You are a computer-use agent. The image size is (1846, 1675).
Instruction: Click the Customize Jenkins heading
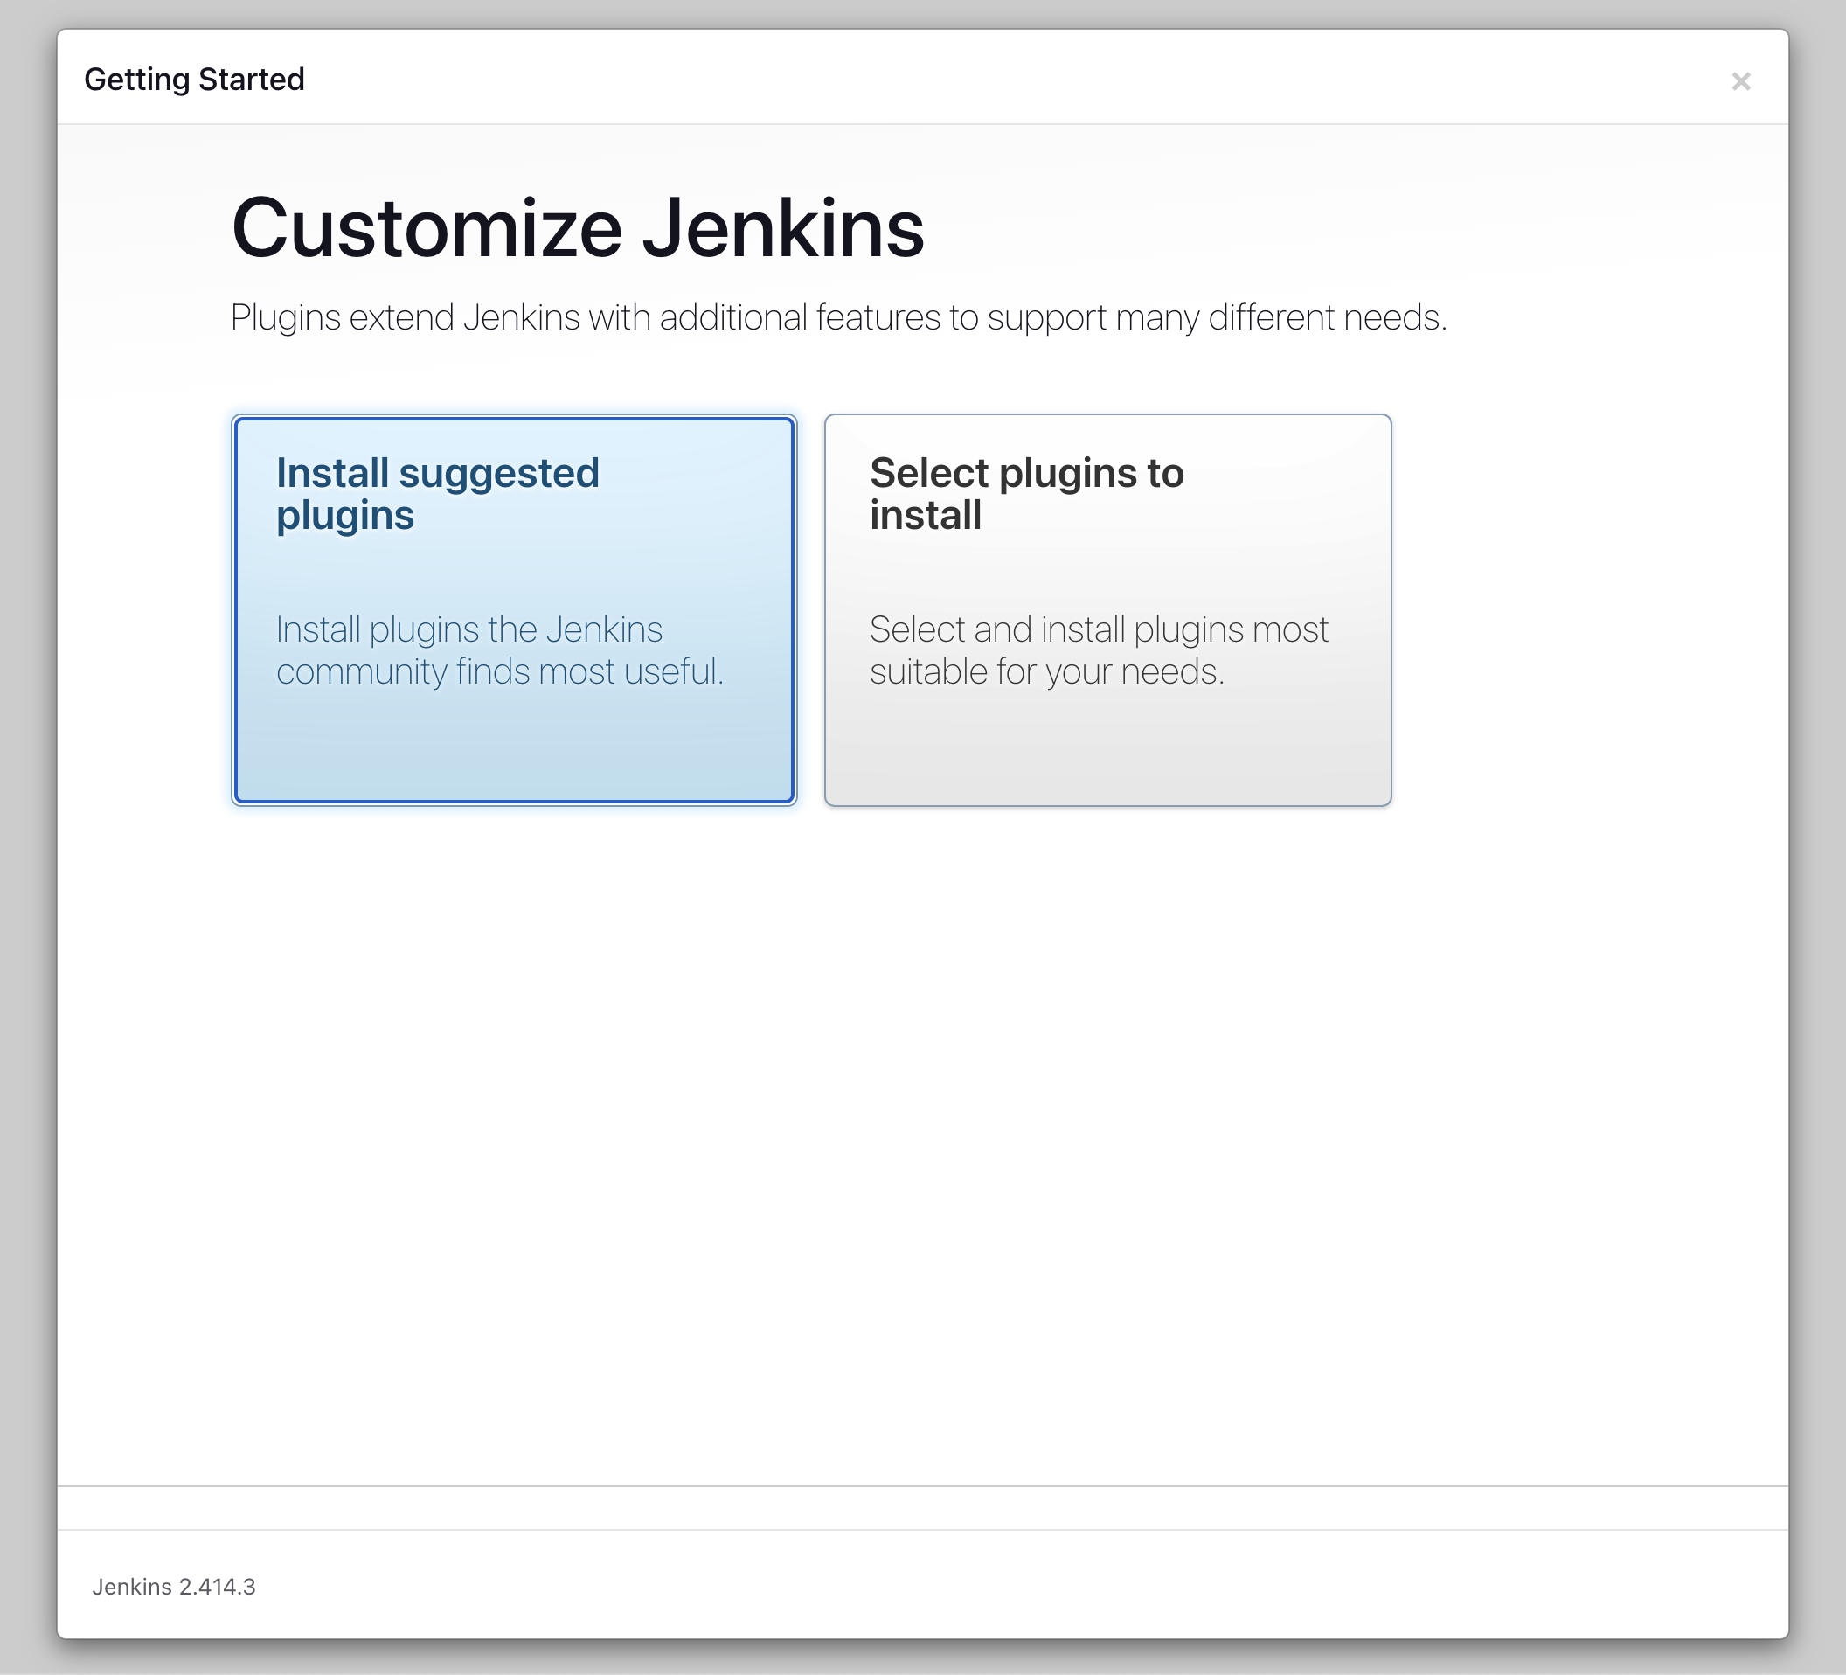[x=578, y=229]
